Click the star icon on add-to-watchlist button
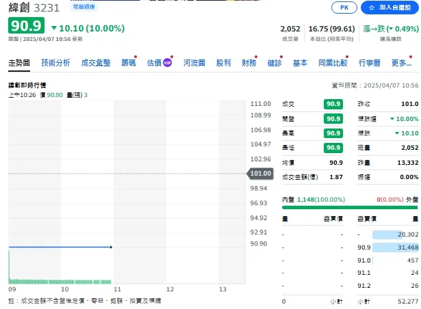This screenshot has width=421, height=309. (370, 8)
